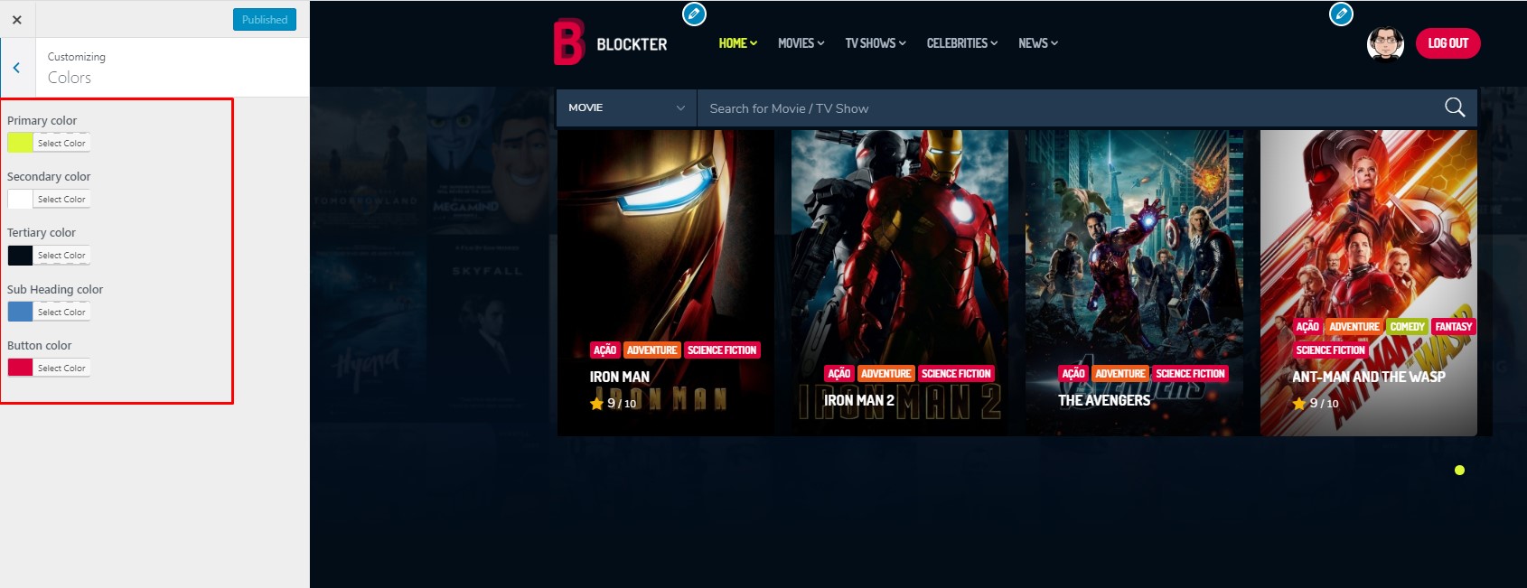
Task: Click the Sub Heading color label
Action: 55,289
